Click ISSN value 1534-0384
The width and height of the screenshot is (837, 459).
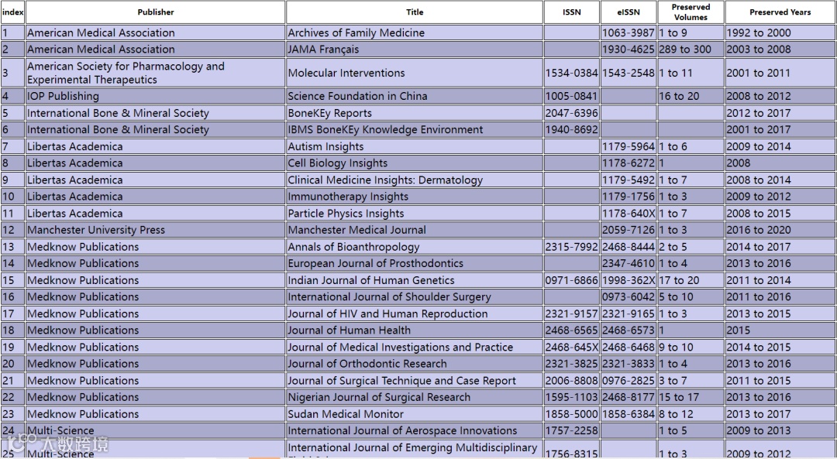pos(572,73)
